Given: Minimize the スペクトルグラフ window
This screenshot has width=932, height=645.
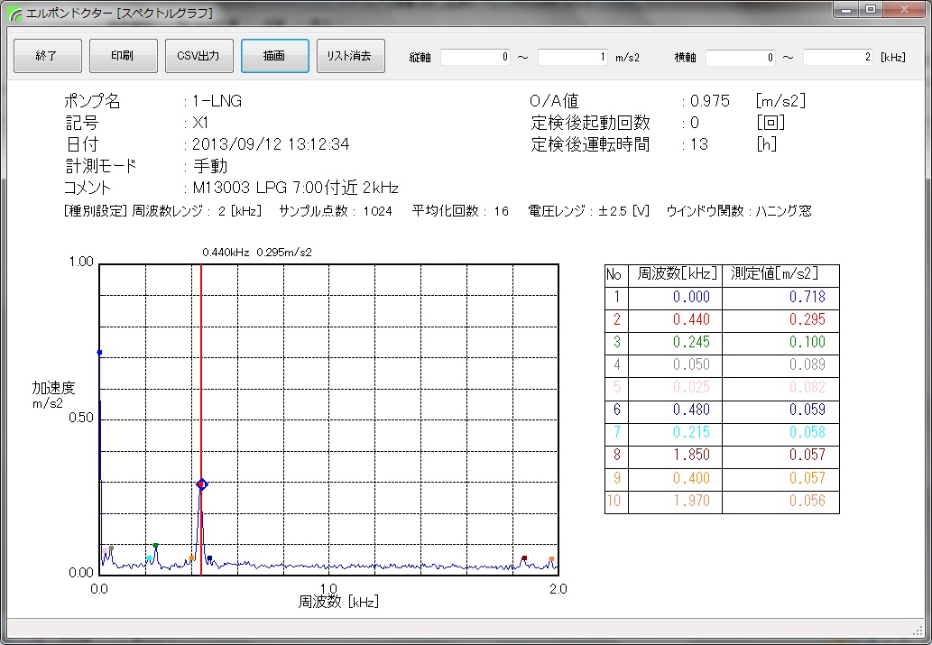Looking at the screenshot, I should coord(846,9).
